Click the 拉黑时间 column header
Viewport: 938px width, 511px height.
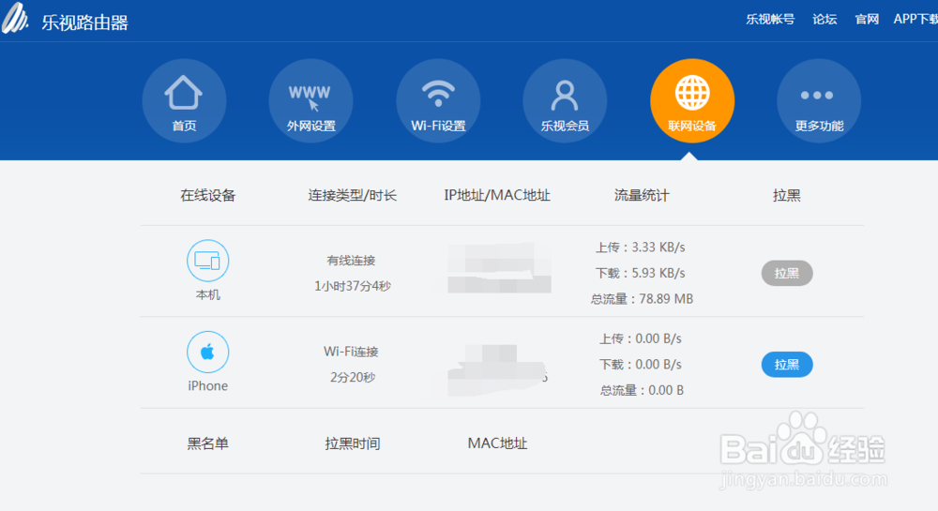coord(353,443)
